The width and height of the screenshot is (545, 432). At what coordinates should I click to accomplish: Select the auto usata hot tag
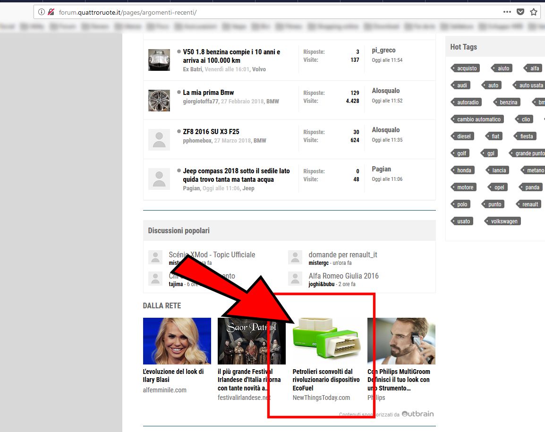[x=529, y=85]
